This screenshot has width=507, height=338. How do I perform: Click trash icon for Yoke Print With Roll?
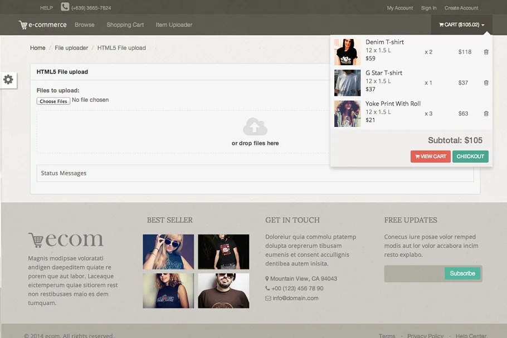point(486,114)
